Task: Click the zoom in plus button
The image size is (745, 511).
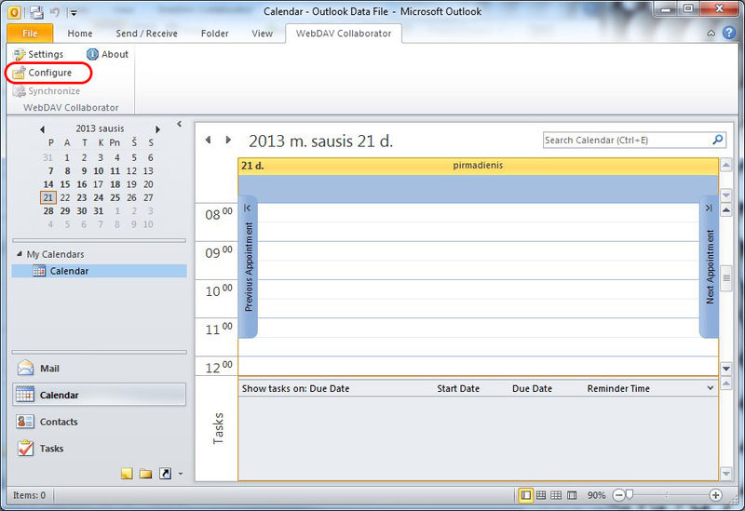Action: 715,495
